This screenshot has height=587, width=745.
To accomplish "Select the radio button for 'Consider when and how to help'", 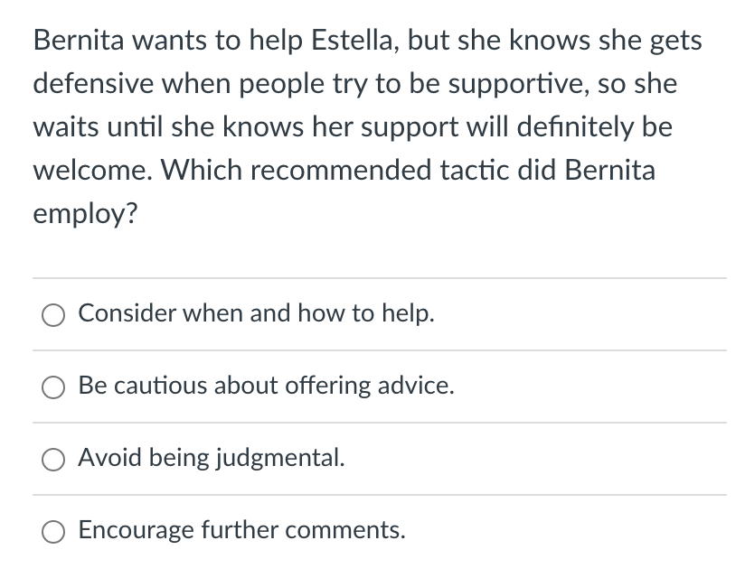I will 53,315.
